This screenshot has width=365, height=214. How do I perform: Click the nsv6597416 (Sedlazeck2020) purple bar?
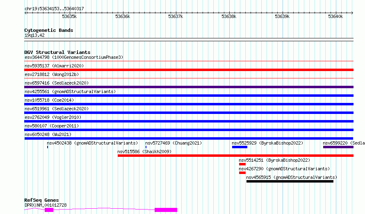[189, 87]
